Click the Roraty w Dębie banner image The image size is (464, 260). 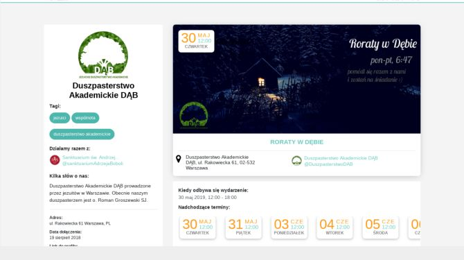(x=297, y=79)
